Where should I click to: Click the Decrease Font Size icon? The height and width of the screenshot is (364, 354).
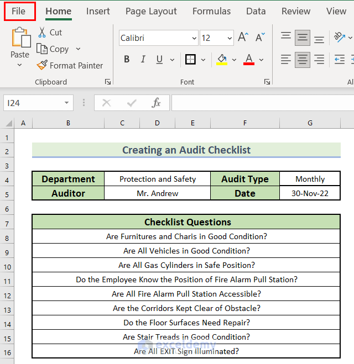click(261, 38)
